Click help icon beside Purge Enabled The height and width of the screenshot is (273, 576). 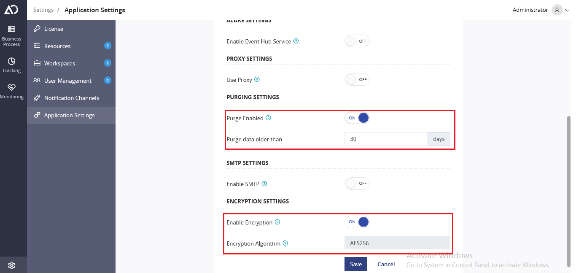tap(268, 118)
